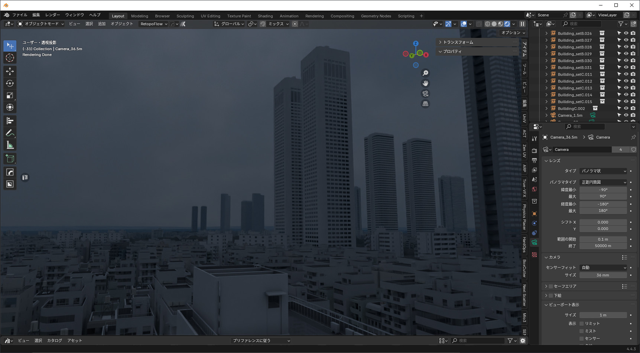This screenshot has height=353, width=640.
Task: Adjust the clip end 50000 m field
Action: (603, 246)
